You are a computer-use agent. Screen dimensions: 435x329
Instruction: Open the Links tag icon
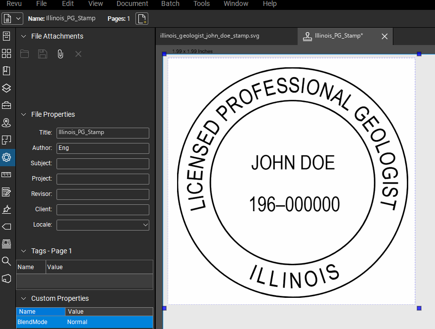[6, 227]
